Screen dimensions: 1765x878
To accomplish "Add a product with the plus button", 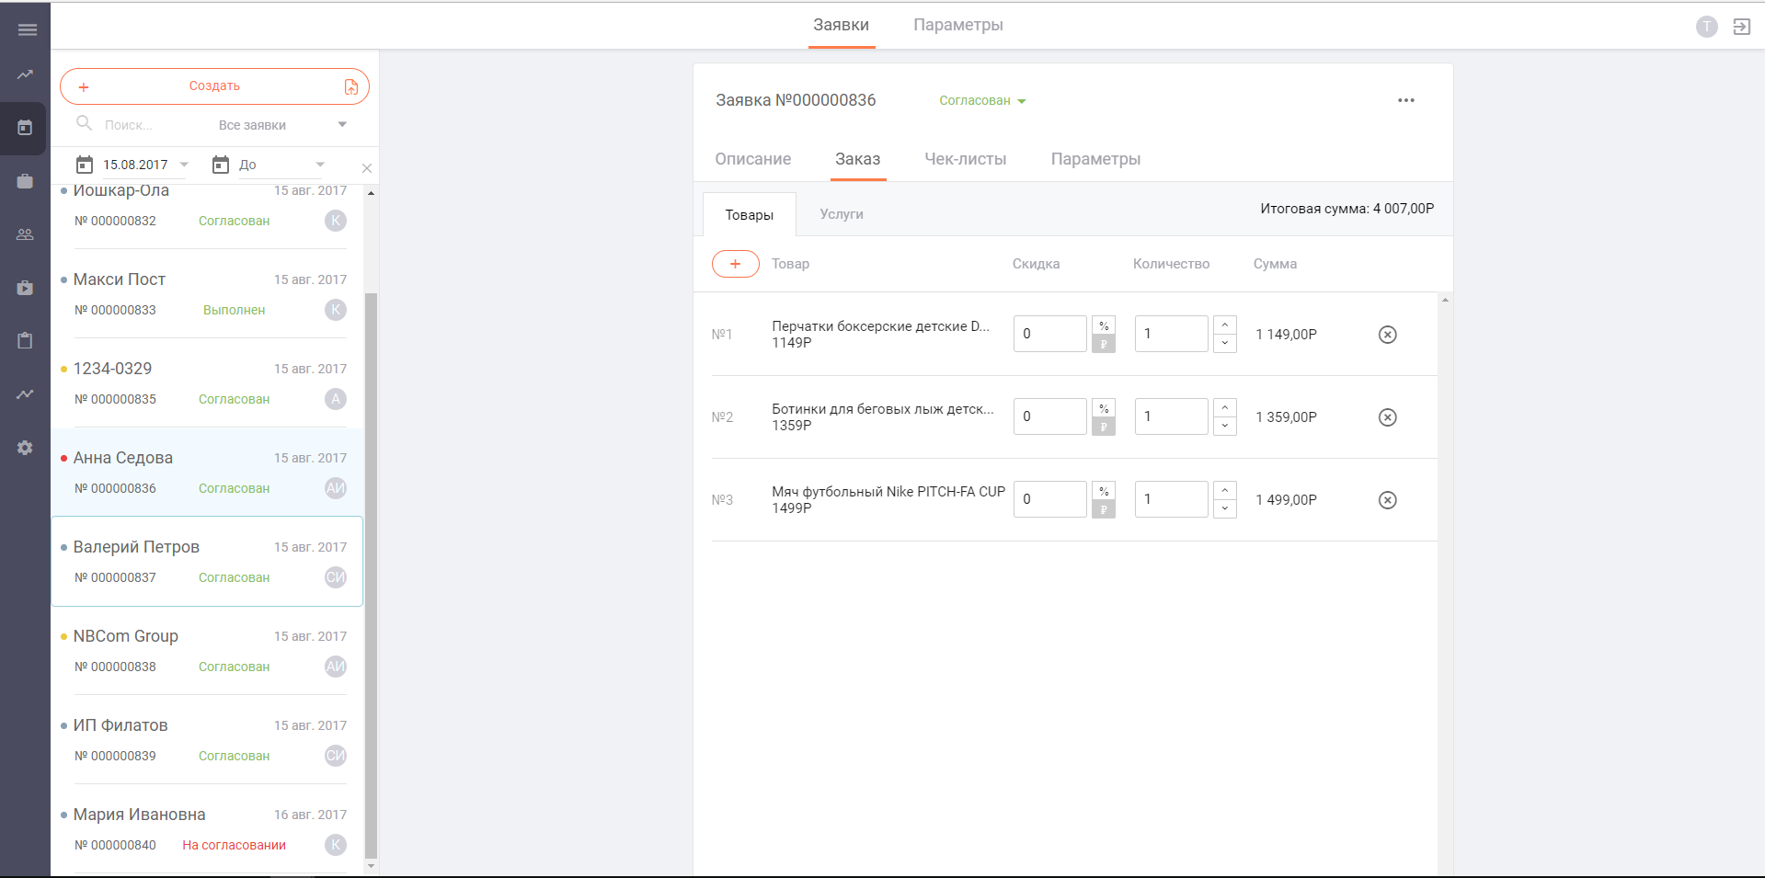I will [735, 264].
